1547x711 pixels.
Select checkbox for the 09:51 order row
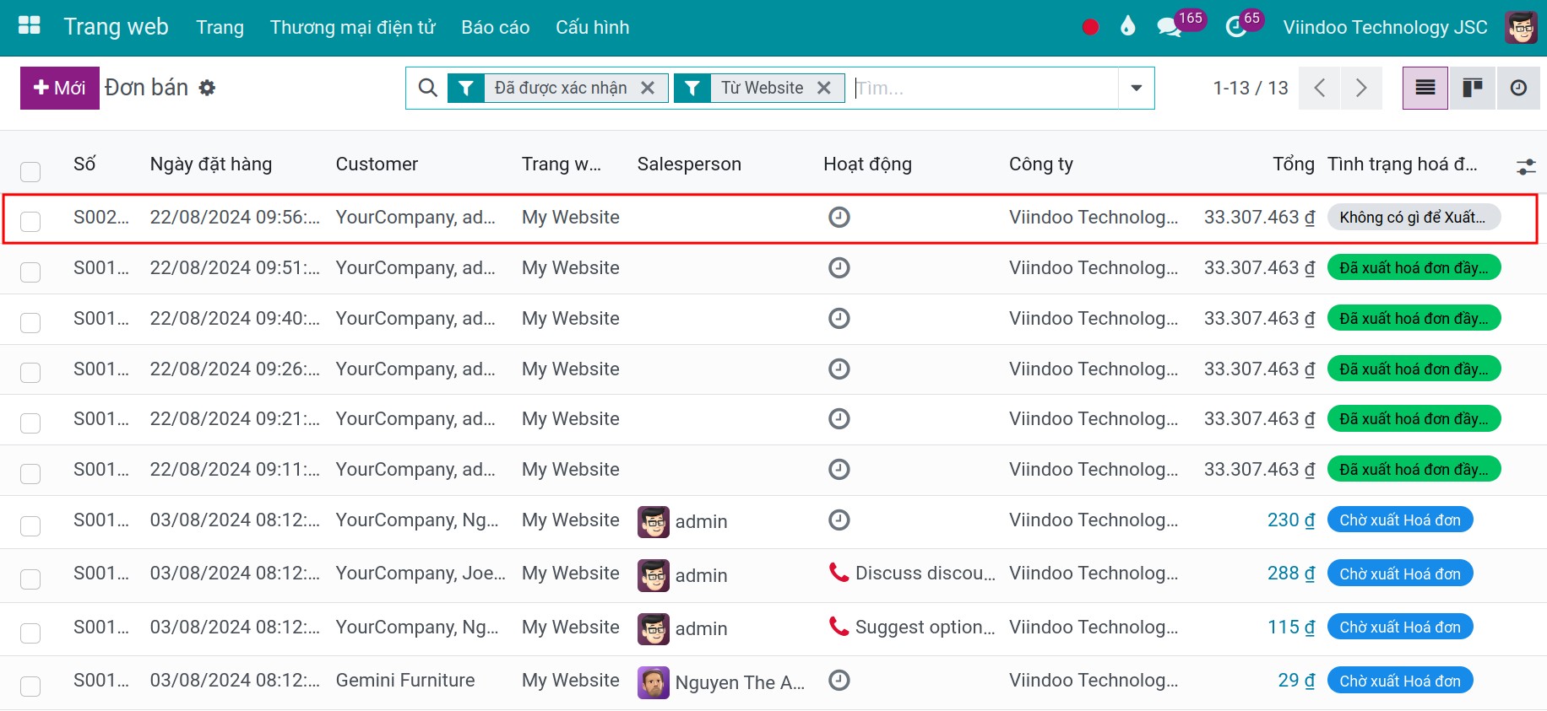point(30,272)
